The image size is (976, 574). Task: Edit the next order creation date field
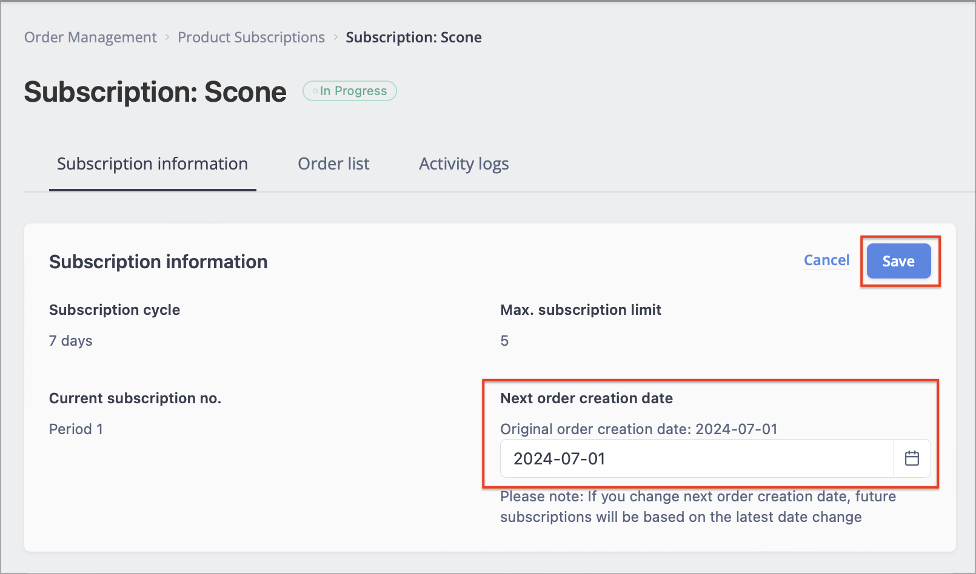pyautogui.click(x=697, y=458)
